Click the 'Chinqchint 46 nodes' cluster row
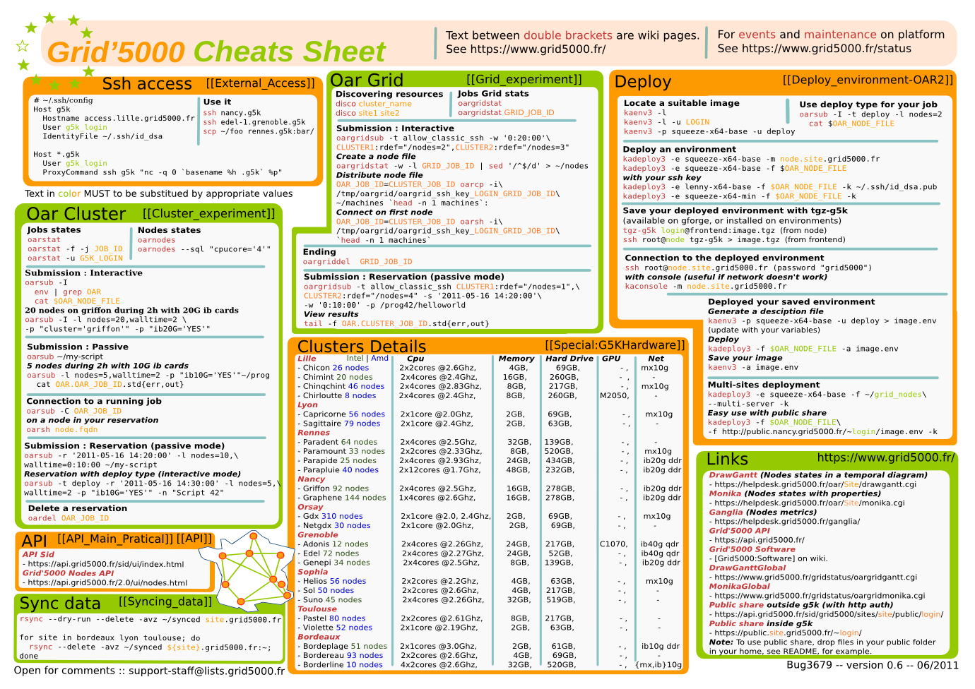975x689 pixels. click(x=489, y=386)
